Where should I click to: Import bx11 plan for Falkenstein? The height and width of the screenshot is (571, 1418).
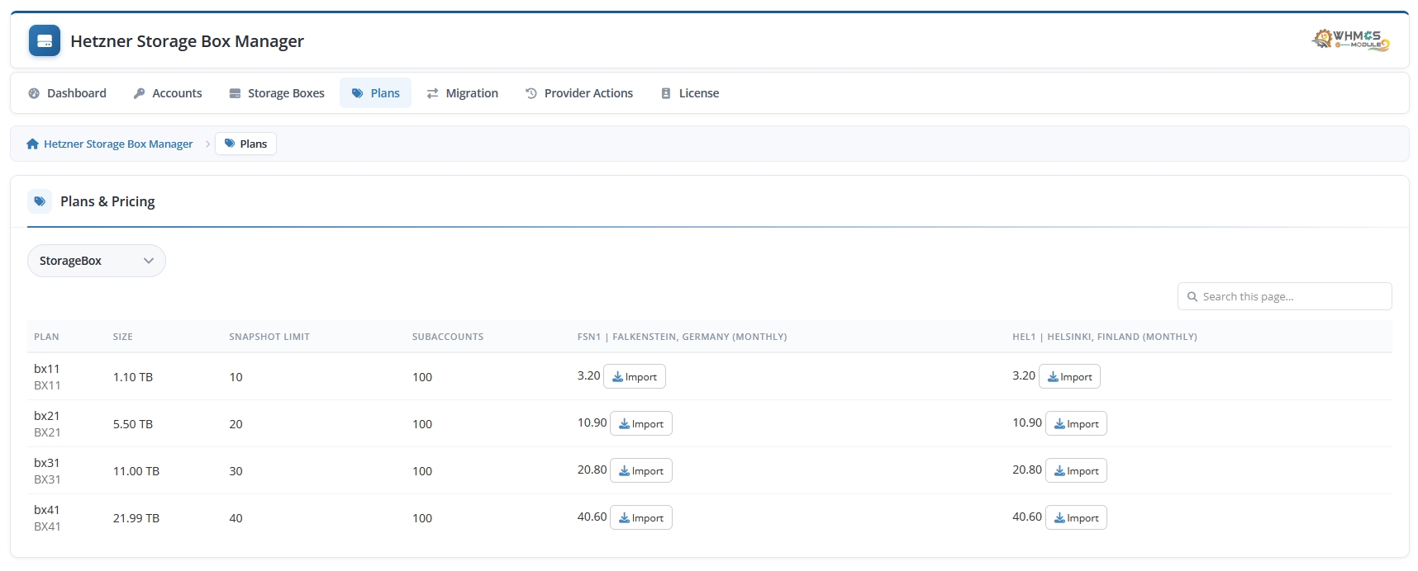635,376
